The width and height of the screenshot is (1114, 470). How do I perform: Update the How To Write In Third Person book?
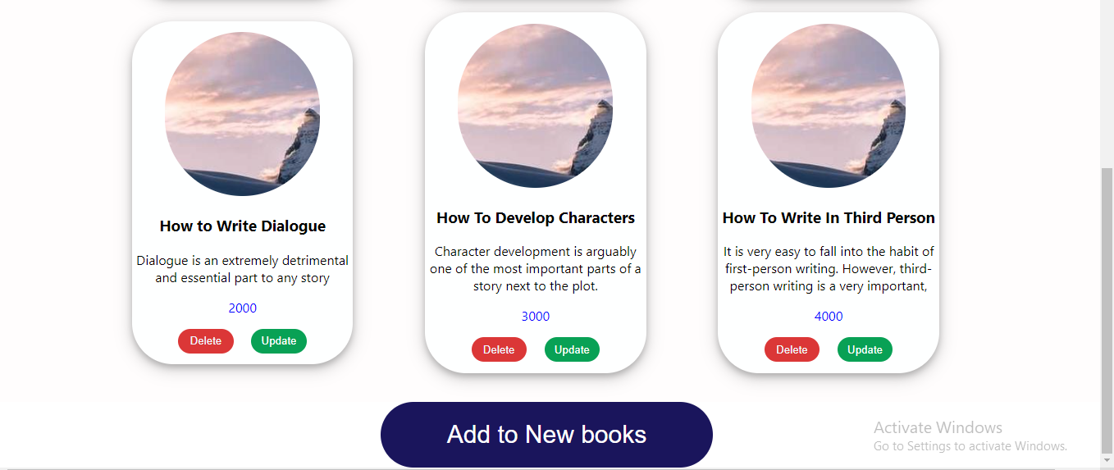pyautogui.click(x=865, y=349)
